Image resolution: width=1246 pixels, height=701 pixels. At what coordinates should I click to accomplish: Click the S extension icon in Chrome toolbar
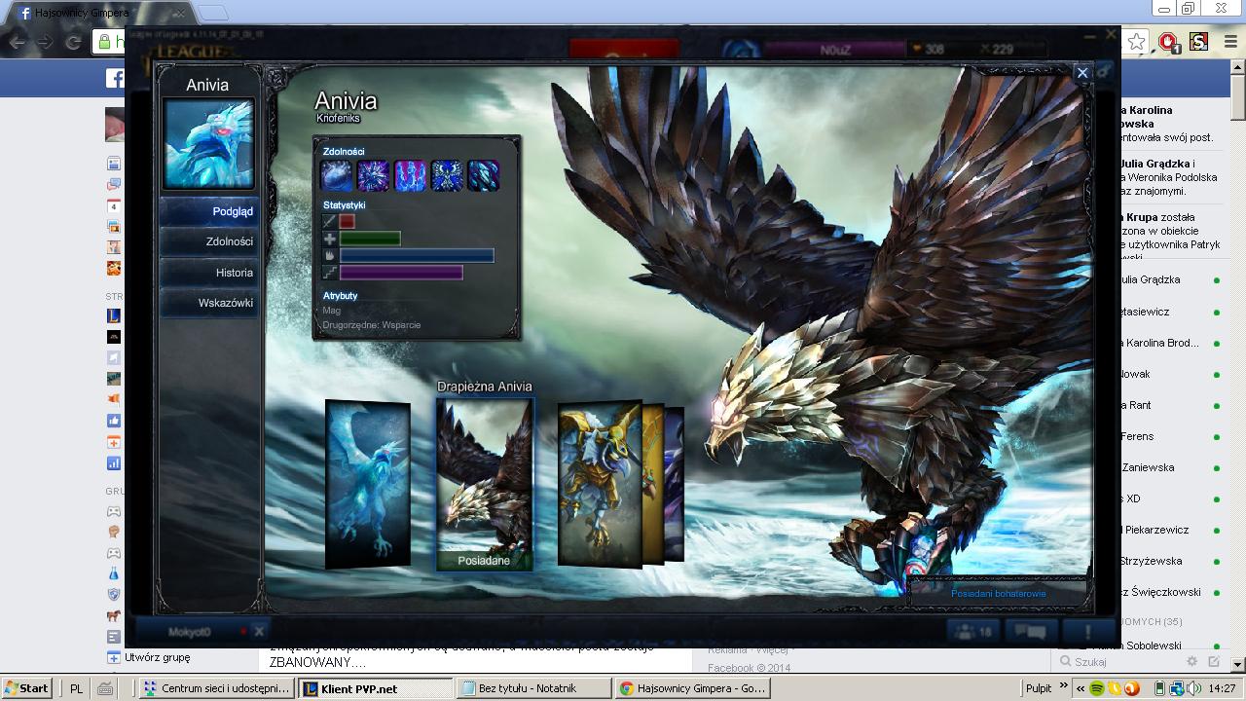click(1198, 42)
